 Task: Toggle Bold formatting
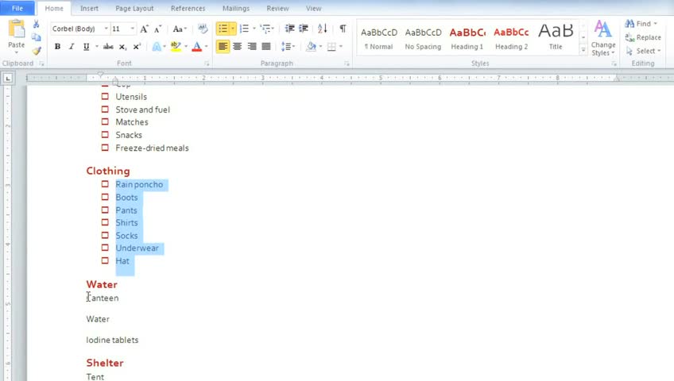coord(57,47)
